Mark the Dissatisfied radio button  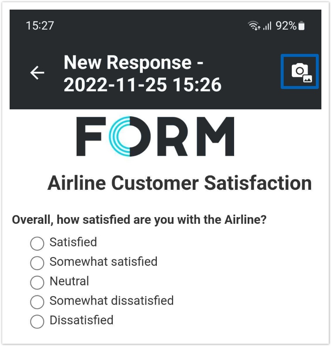point(37,322)
